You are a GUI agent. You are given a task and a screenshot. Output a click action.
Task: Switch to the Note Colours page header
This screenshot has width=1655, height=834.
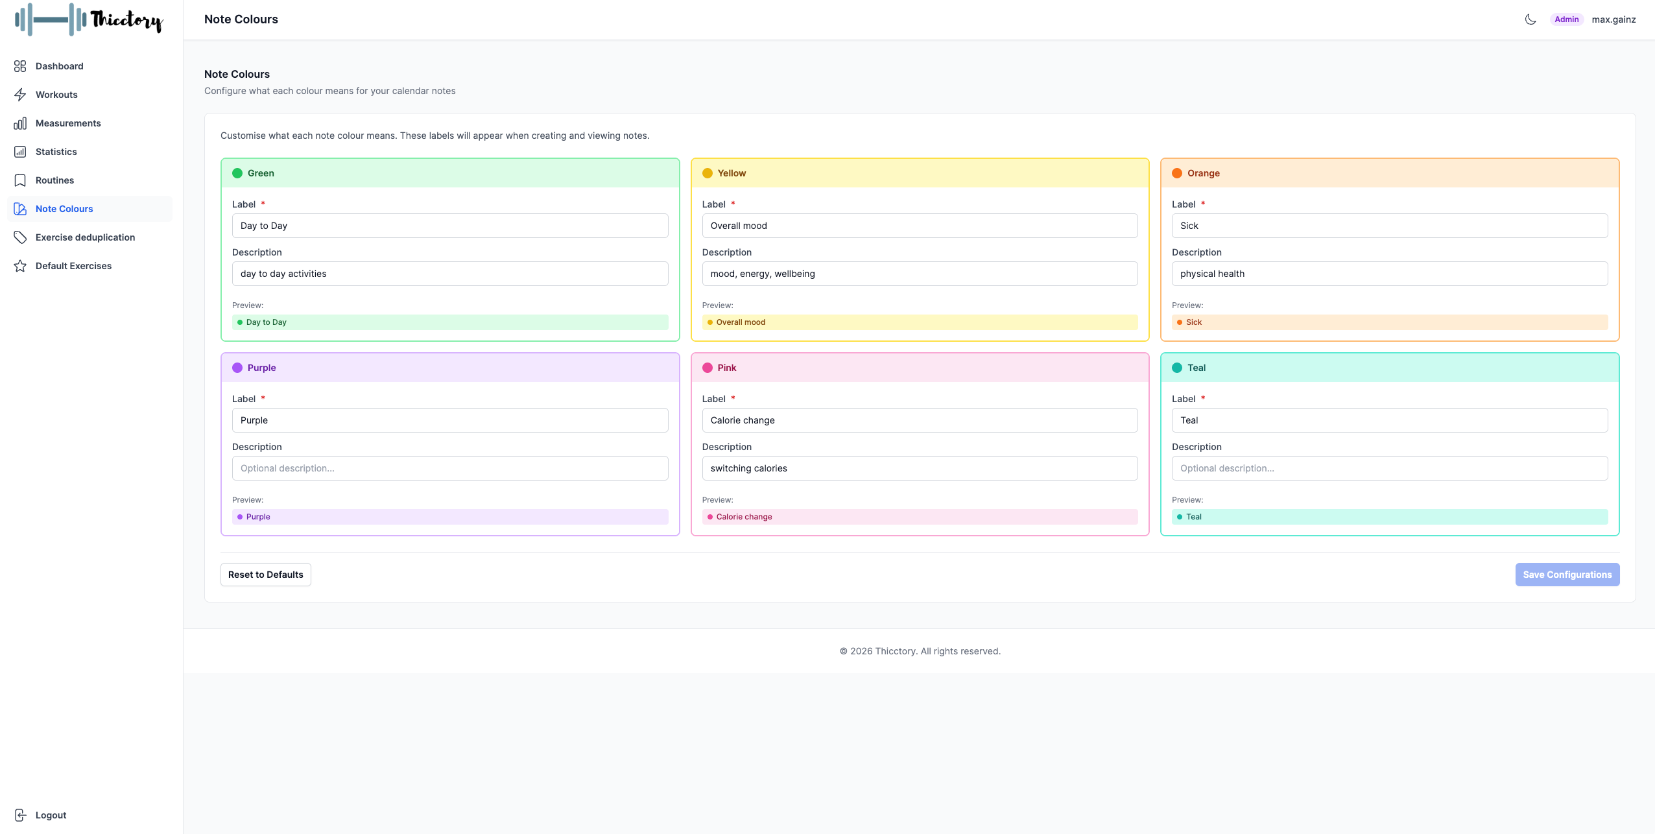pyautogui.click(x=241, y=19)
